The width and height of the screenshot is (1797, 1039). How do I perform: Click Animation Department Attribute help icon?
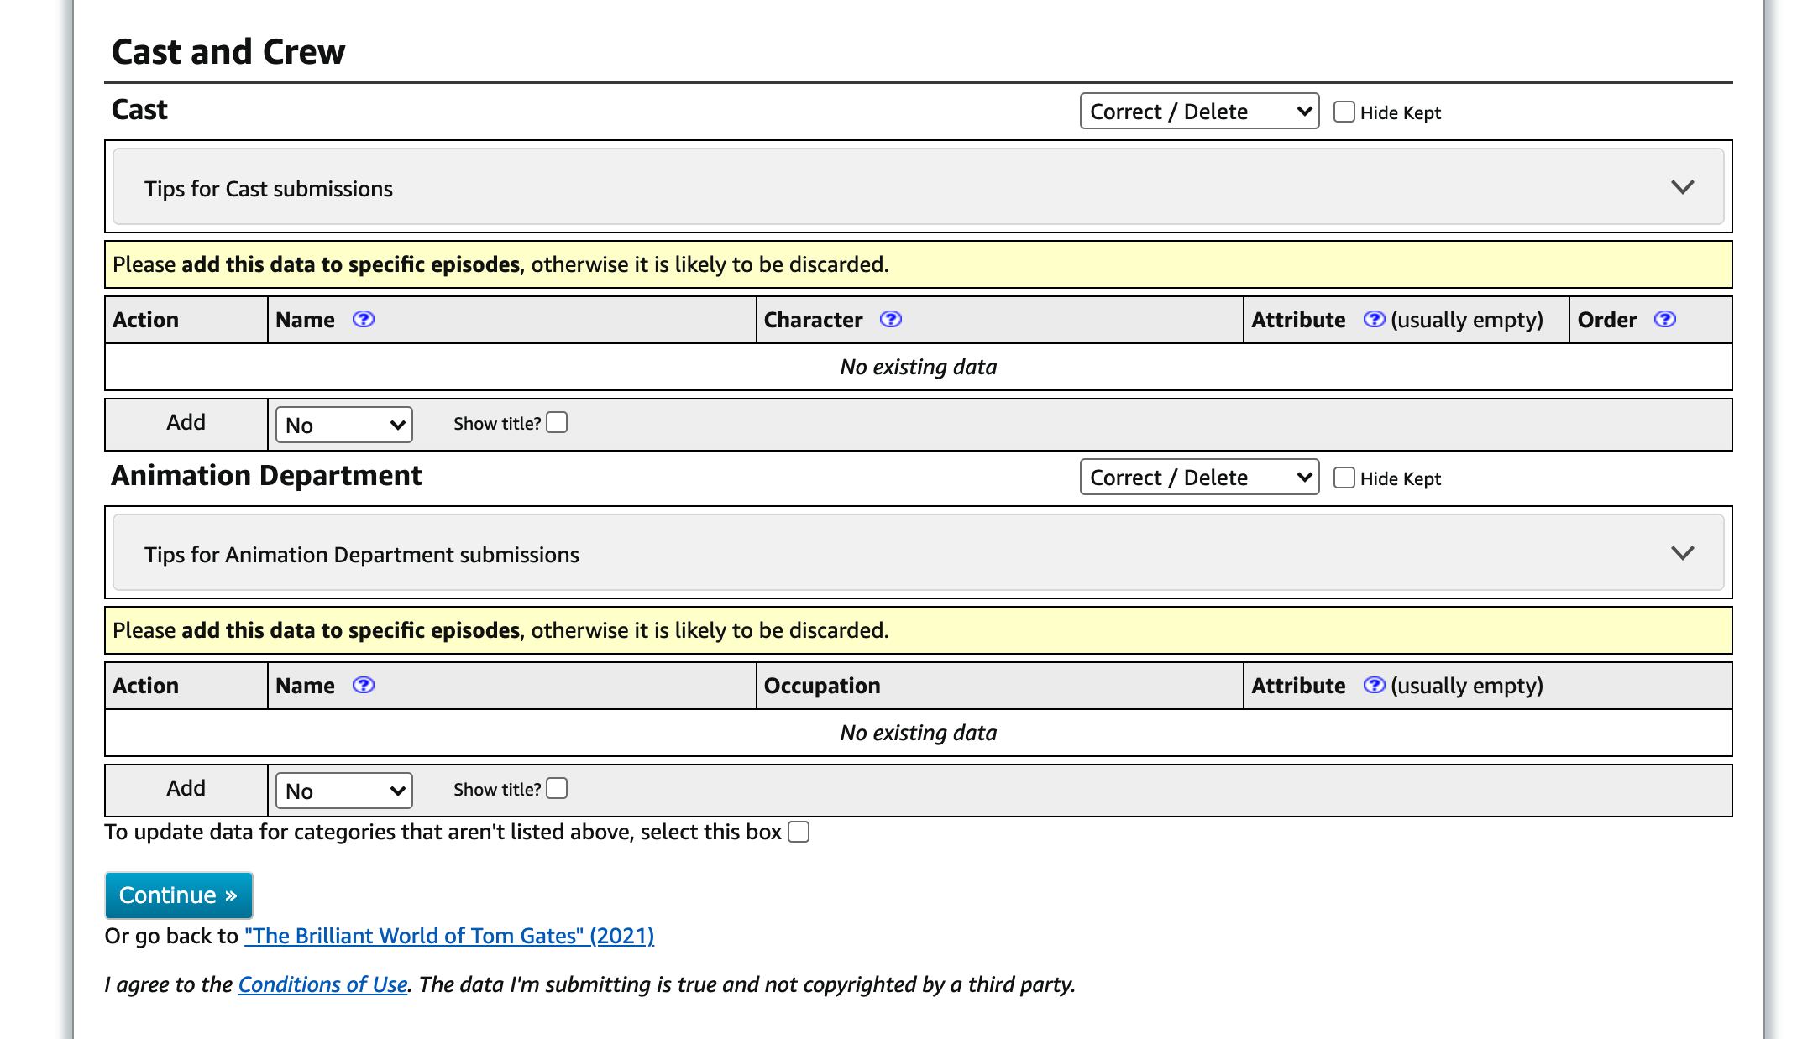coord(1374,686)
